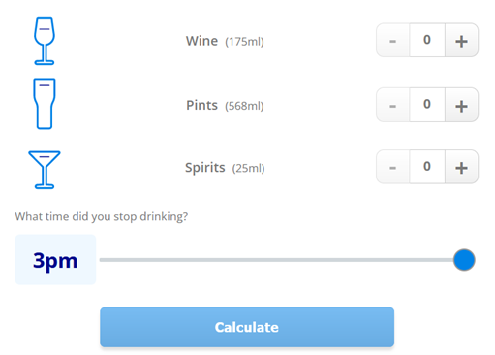Screen dimensions: 495x355
Task: Click the 3pm time display box
Action: (x=55, y=260)
